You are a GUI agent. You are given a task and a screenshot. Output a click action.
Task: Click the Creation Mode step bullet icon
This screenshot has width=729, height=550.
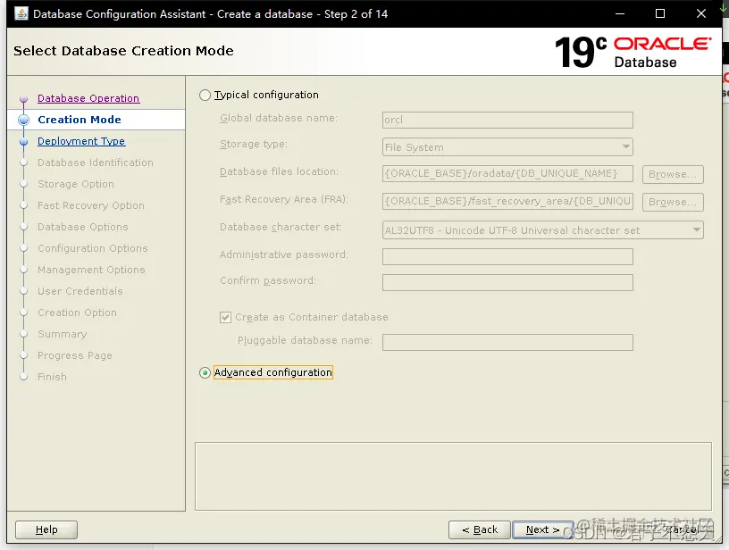click(24, 120)
